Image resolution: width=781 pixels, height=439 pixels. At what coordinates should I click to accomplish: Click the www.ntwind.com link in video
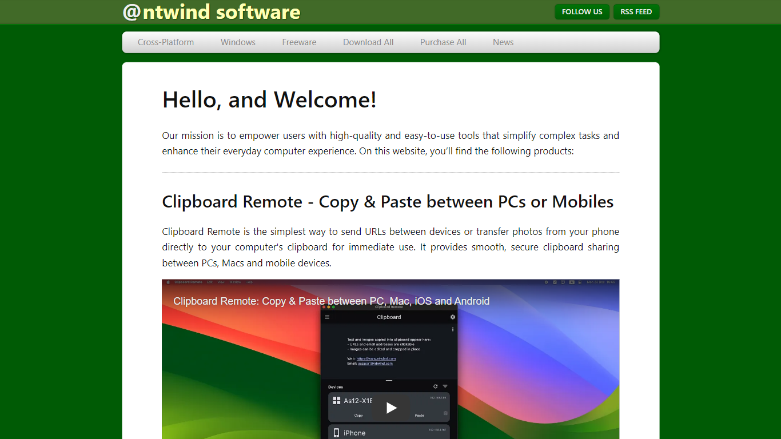click(376, 359)
